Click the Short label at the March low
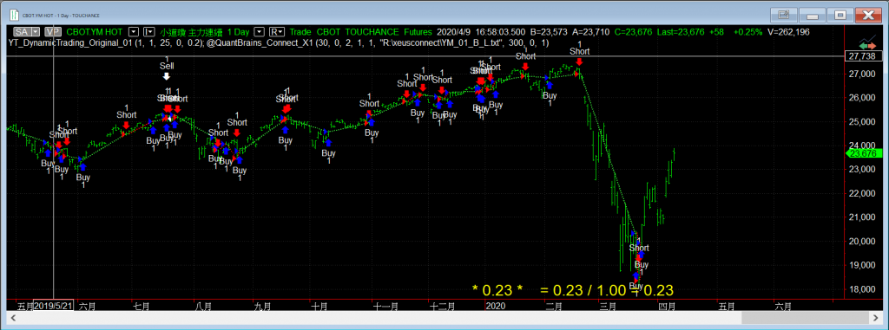 click(639, 248)
